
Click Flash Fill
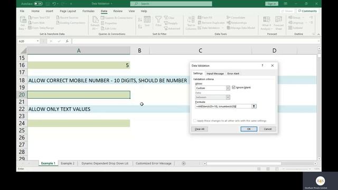coord(205,17)
